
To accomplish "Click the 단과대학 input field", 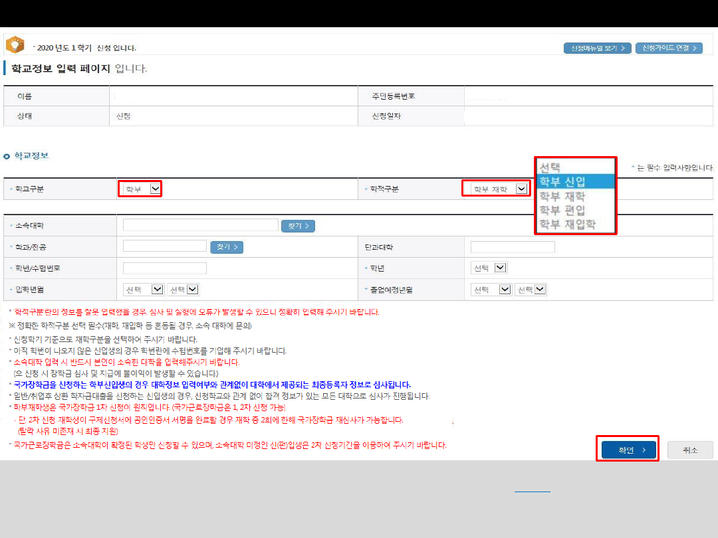I will (512, 247).
